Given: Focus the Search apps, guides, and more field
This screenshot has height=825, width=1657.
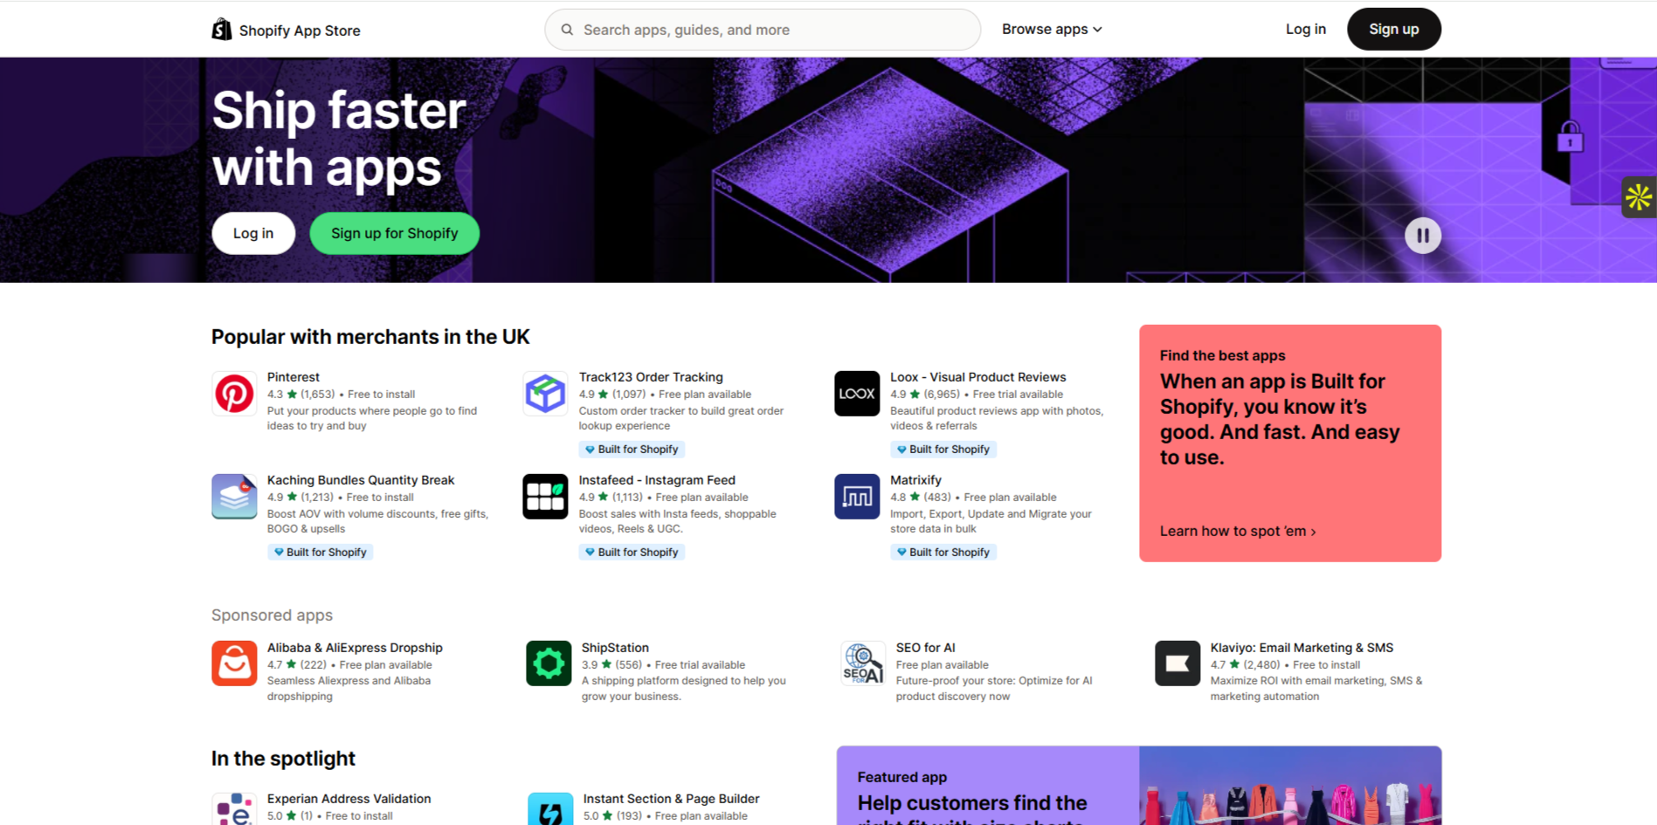Looking at the screenshot, I should pyautogui.click(x=763, y=30).
